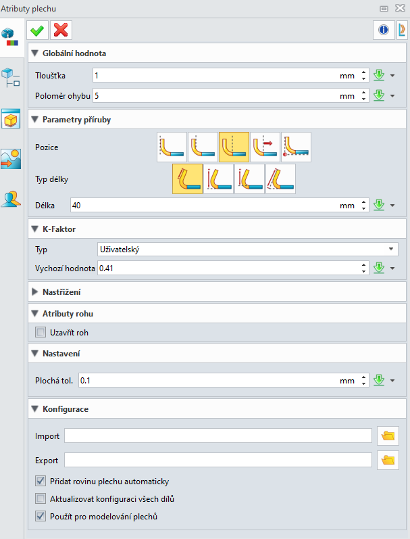Uncheck Přidat rovinu plechu automaticky

(x=41, y=482)
